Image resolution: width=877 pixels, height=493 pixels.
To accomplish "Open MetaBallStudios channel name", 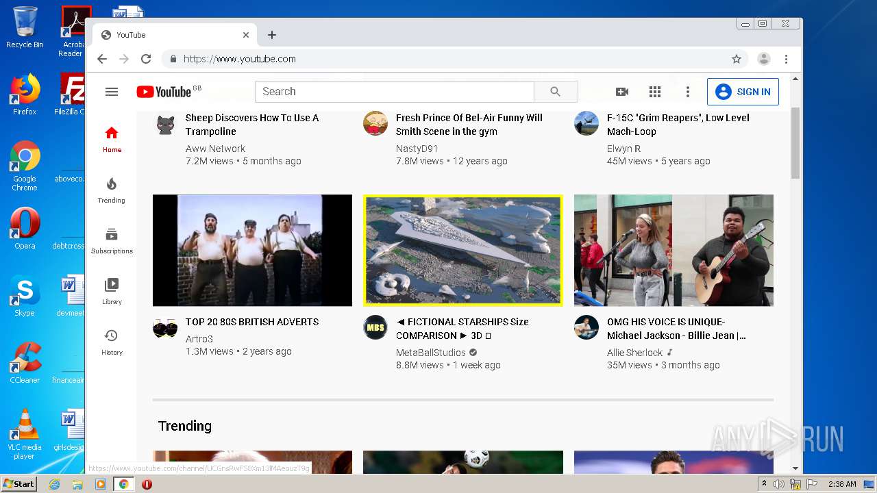I will [431, 353].
